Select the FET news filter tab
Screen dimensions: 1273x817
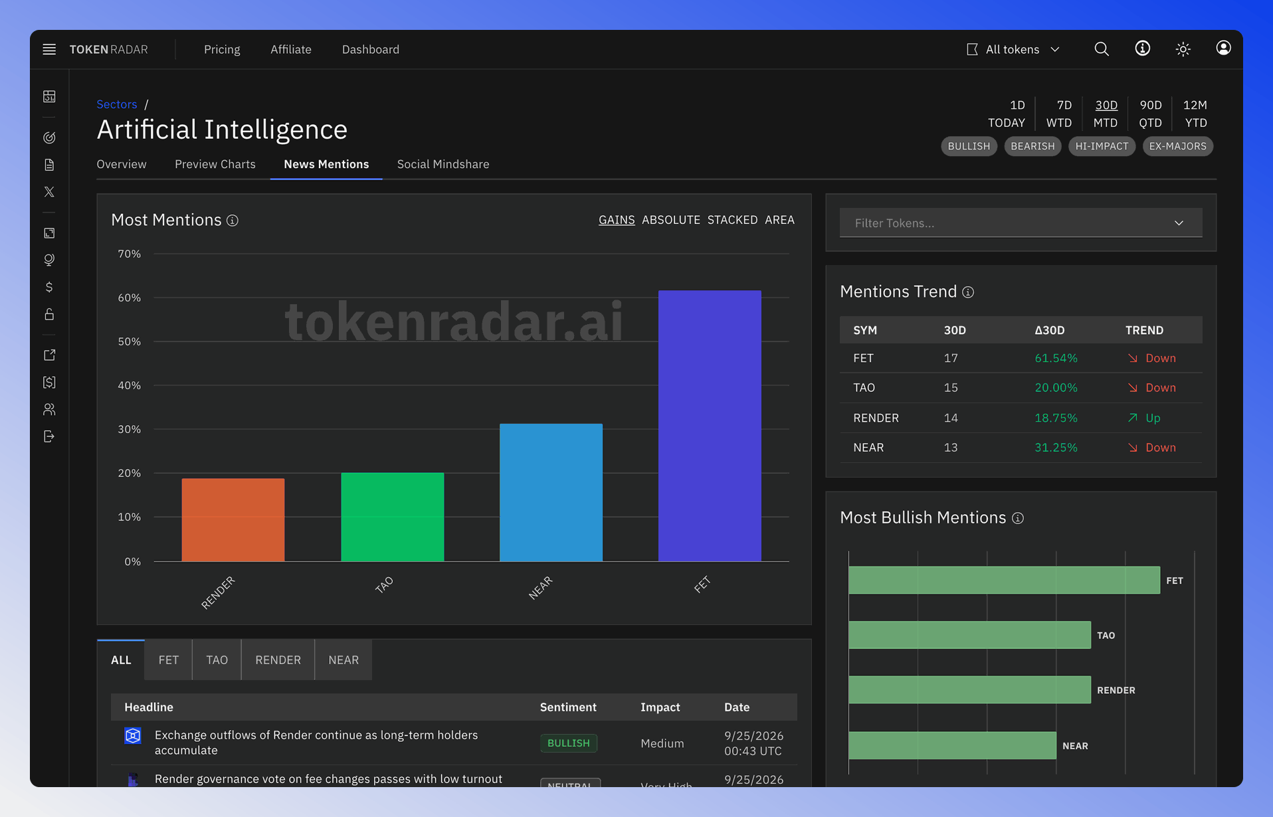click(x=168, y=660)
